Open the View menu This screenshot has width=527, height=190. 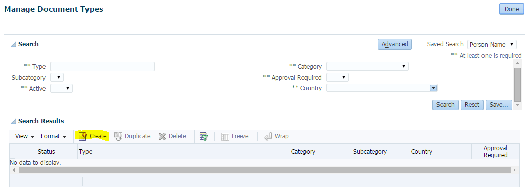[25, 136]
